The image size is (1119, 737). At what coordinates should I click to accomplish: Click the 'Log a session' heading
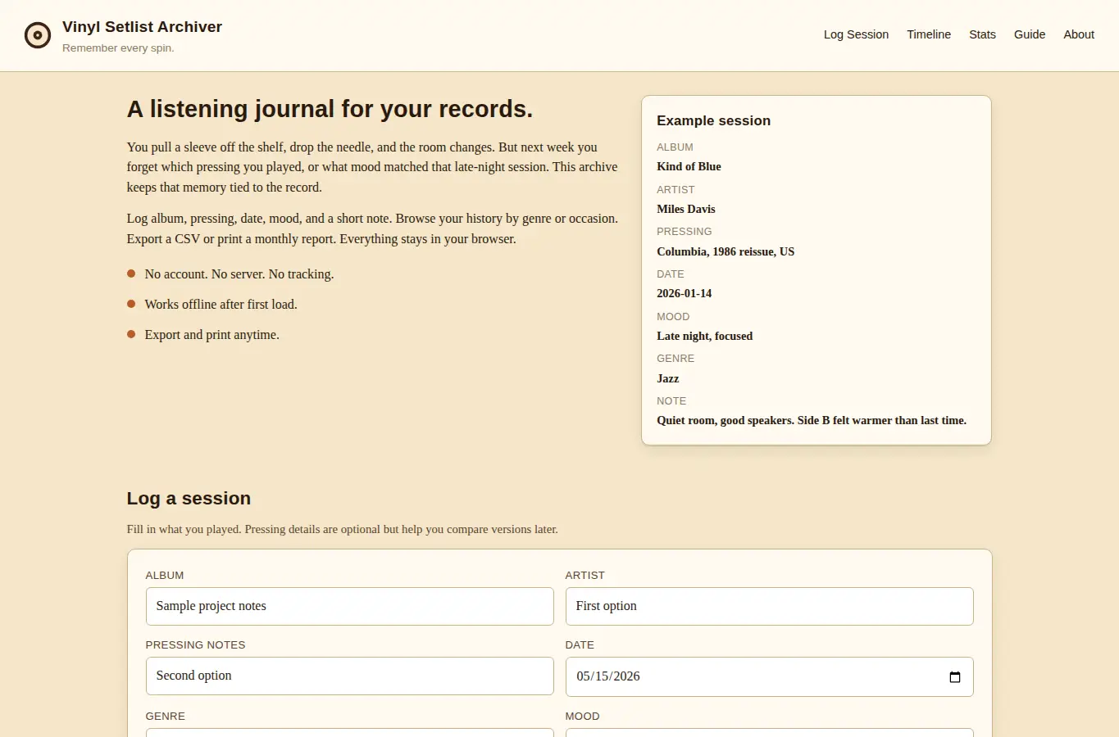tap(189, 498)
